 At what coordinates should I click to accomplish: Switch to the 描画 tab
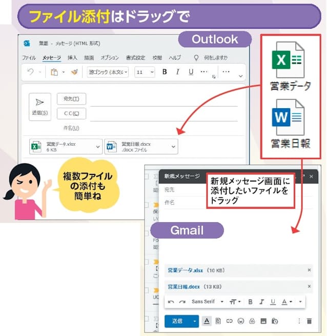[89, 57]
